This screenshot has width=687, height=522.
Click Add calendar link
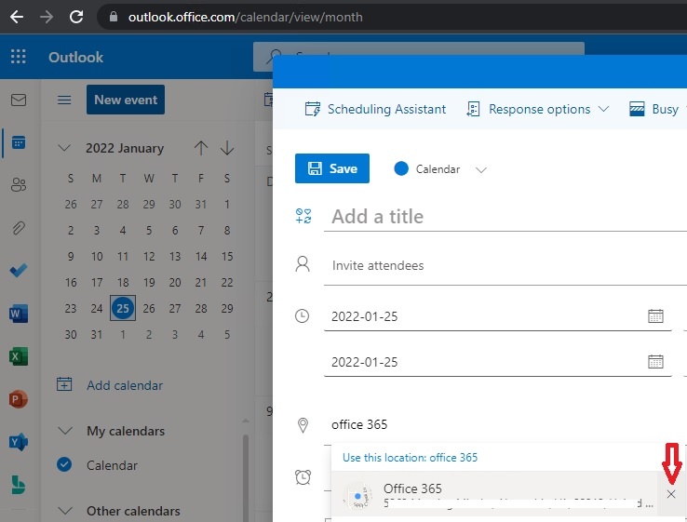coord(110,385)
